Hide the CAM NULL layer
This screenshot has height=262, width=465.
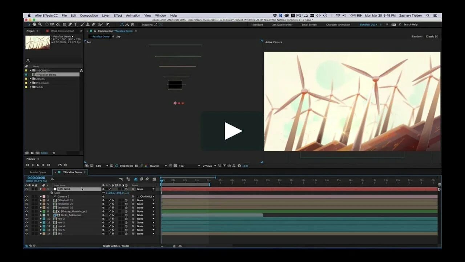click(26, 189)
